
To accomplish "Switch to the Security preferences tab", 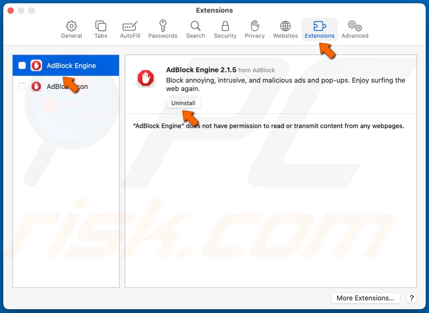I will [x=225, y=29].
